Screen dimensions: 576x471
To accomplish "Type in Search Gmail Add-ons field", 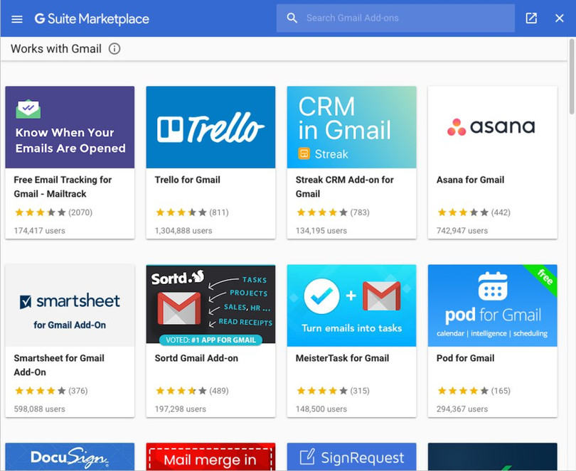I will point(405,18).
